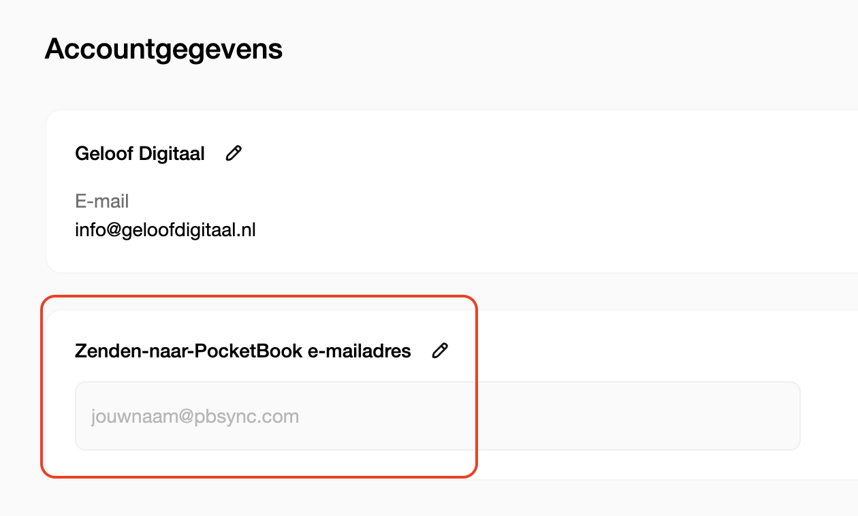Screen dimensions: 858x516
Task: Click the Zenden-naar-PocketBook e-mailadres title
Action: tap(243, 351)
